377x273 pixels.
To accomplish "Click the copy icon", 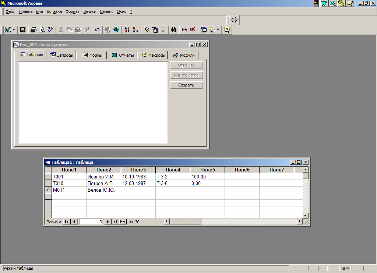I will pyautogui.click(x=69, y=30).
